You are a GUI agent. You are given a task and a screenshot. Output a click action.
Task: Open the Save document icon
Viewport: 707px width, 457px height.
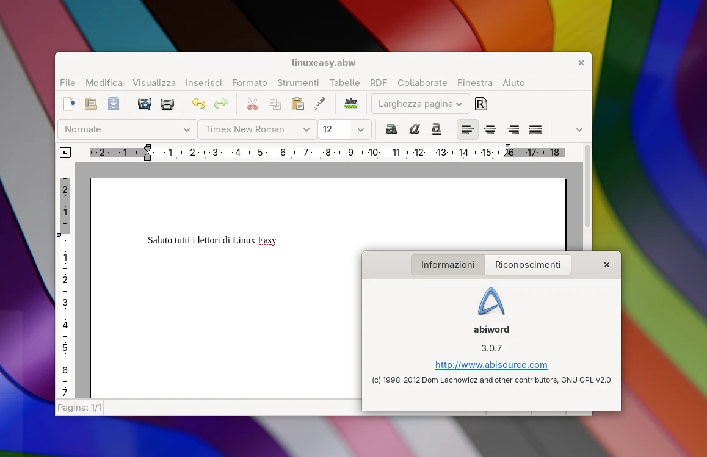coord(114,104)
